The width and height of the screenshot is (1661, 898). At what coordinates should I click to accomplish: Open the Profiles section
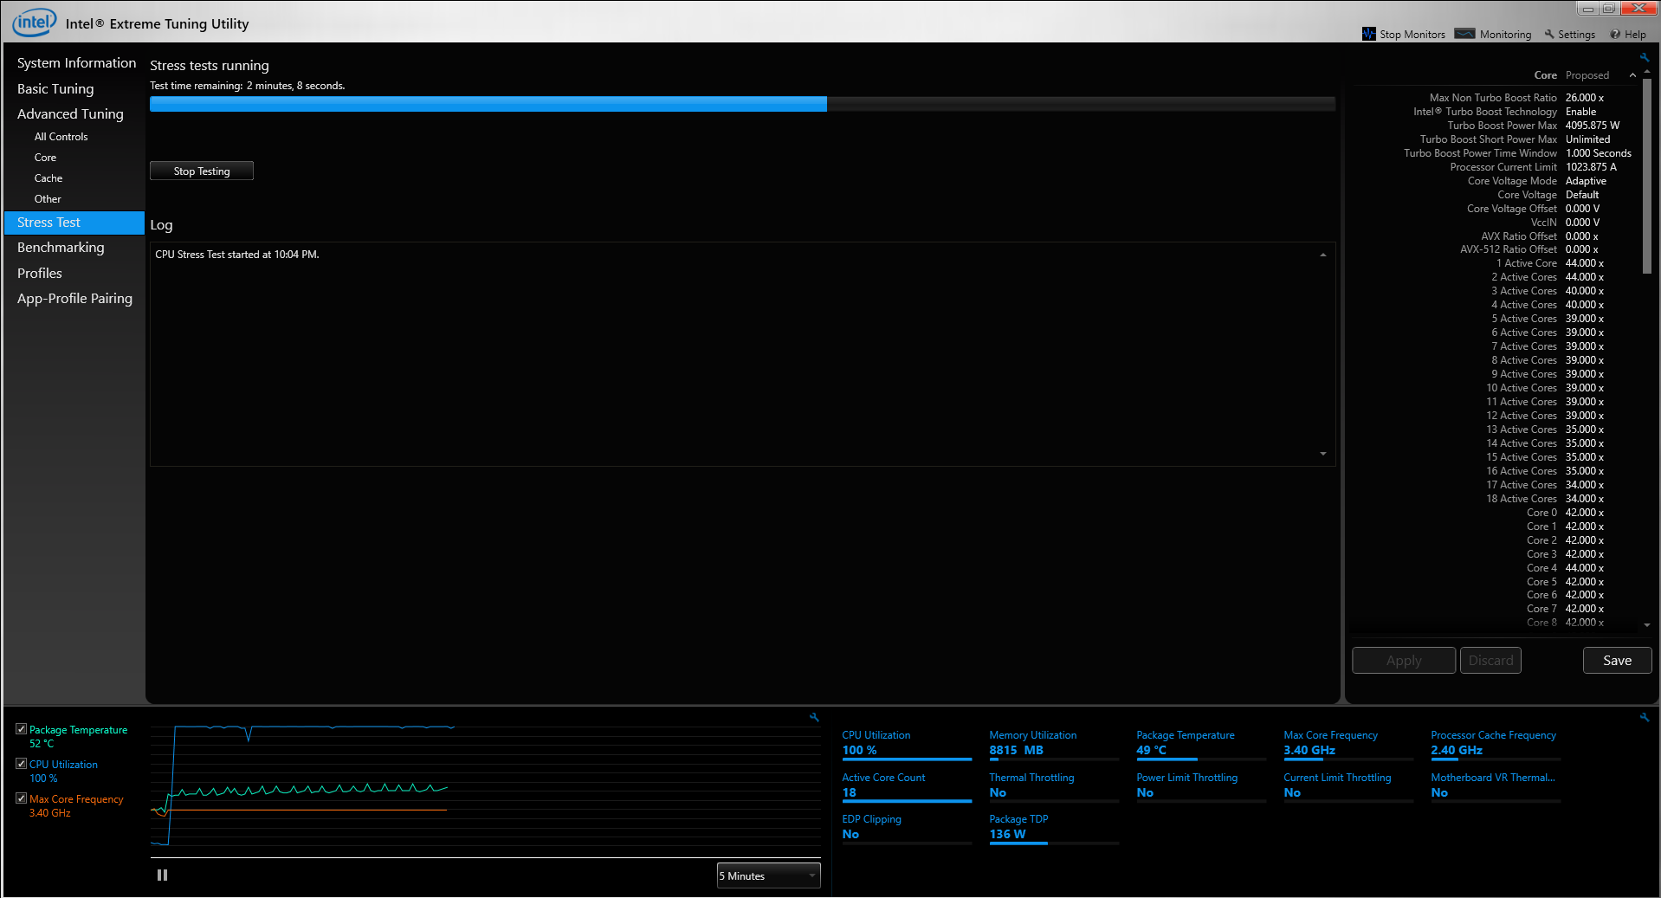[x=39, y=273]
